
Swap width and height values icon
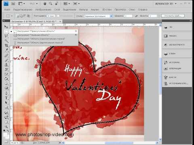136,16
